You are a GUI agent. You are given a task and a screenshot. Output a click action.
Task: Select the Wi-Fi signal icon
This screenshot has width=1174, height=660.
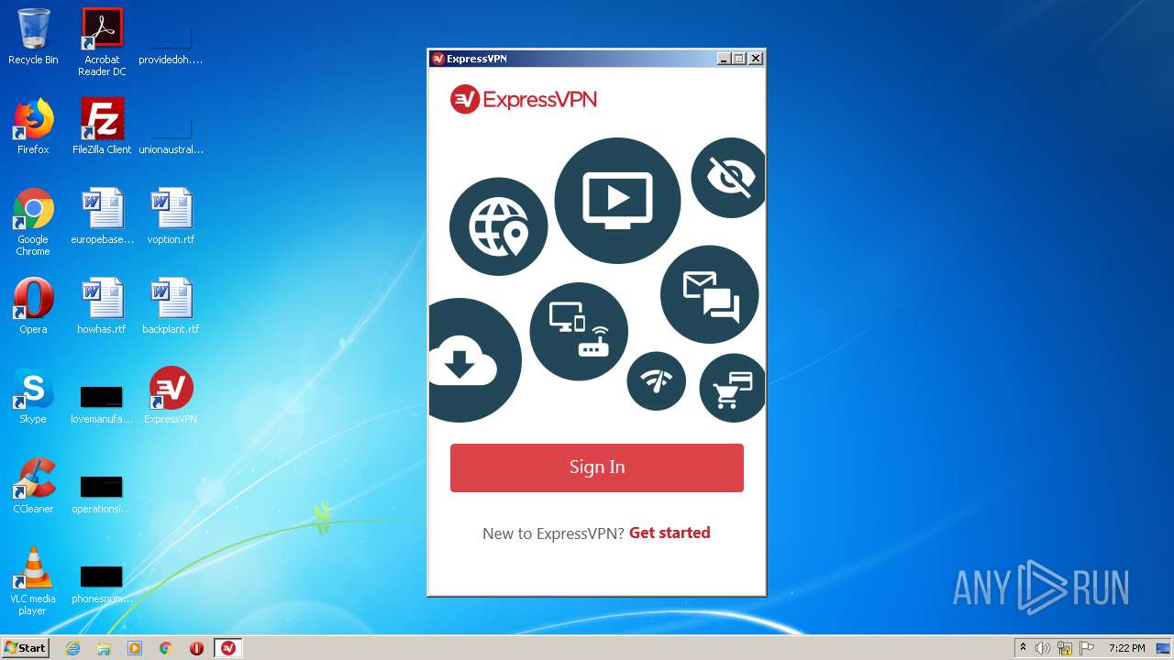(657, 381)
